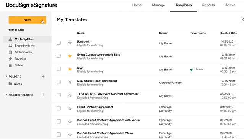This screenshot has width=244, height=139.
Task: Select My Templates in sidebar
Action: pyautogui.click(x=28, y=39)
